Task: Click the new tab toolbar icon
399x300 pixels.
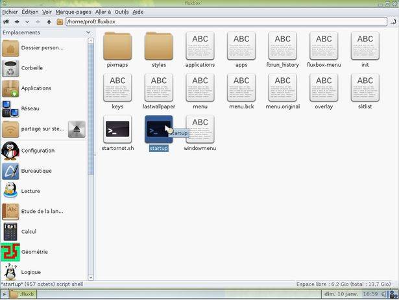Action: pyautogui.click(x=6, y=22)
